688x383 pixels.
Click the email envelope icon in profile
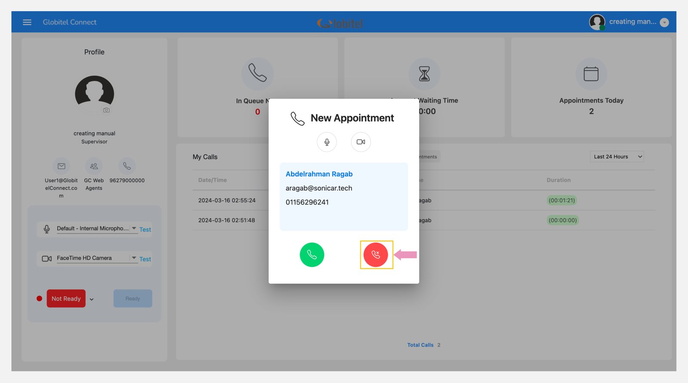click(61, 166)
